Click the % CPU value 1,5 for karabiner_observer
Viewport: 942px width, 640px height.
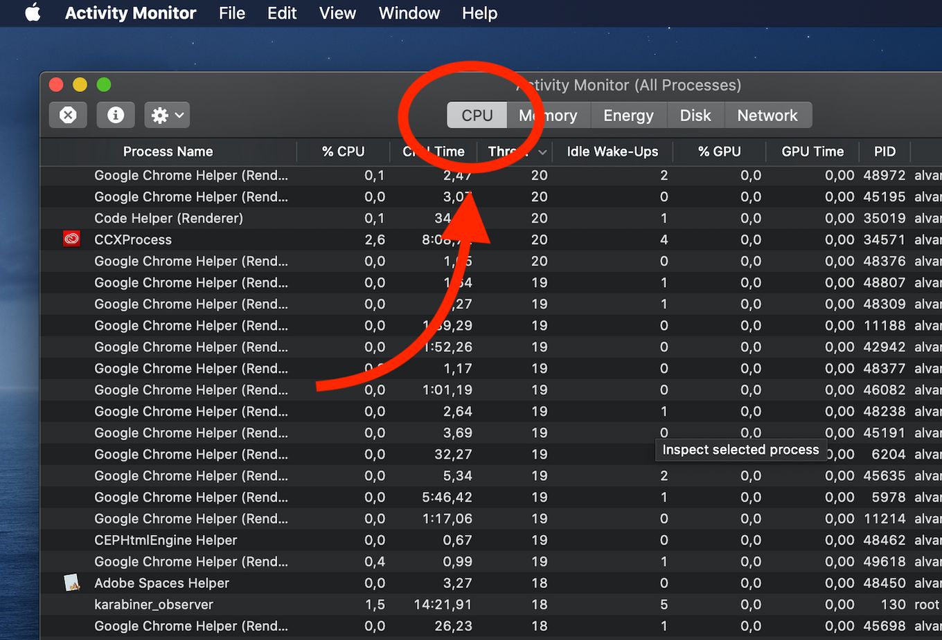point(375,604)
